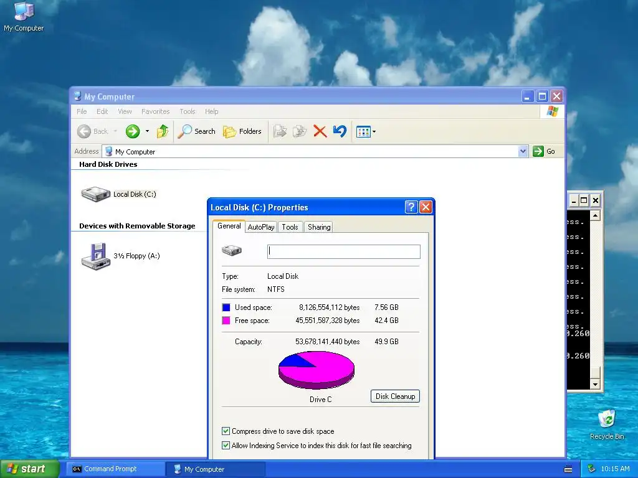
Task: Click Command Prompt scrollbar up arrow
Action: (595, 215)
